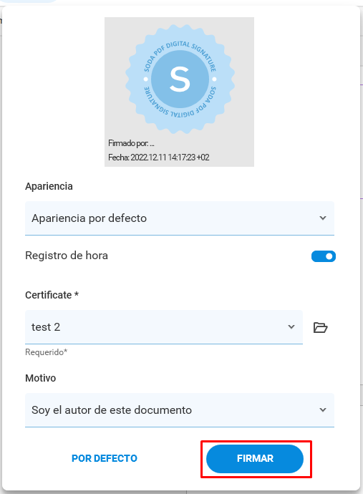Click the Motivo section label
Screen dimensions: 363x494
[x=40, y=378]
